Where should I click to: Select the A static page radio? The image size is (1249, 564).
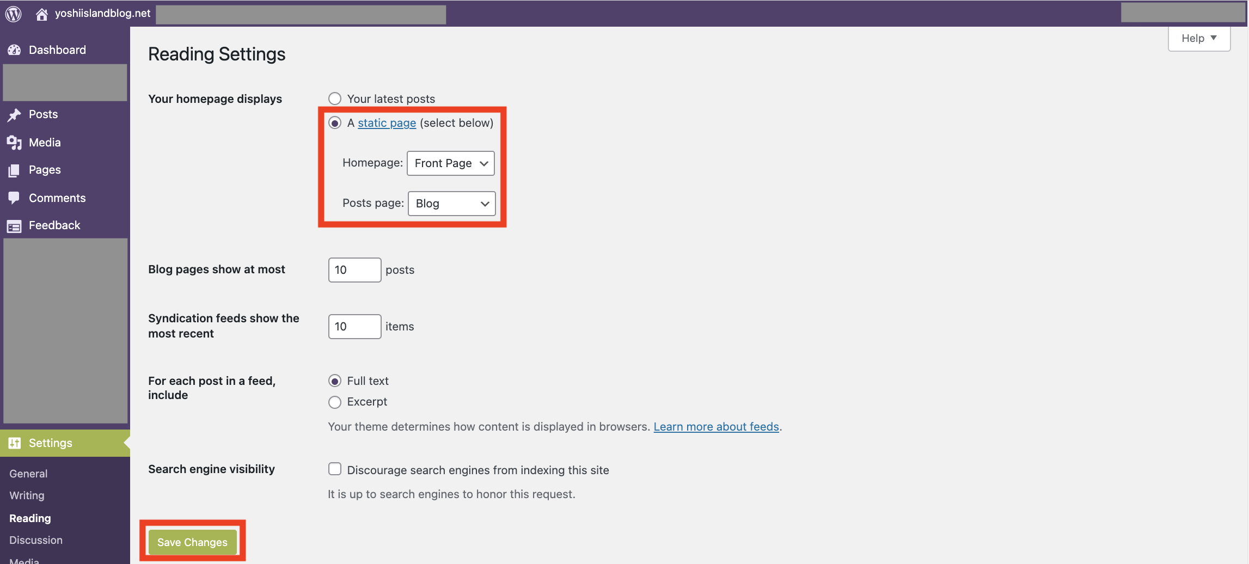tap(335, 123)
